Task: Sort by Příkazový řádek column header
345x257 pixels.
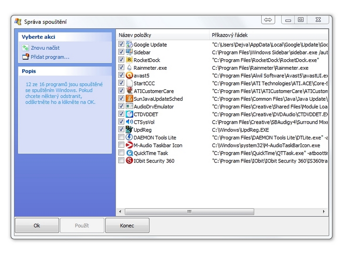Action: [x=267, y=35]
